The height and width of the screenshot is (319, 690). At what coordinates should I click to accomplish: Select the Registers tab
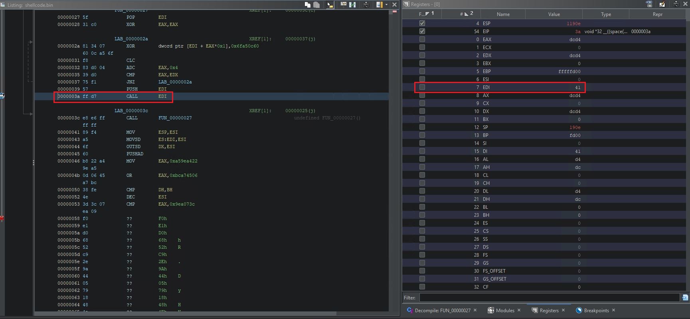click(x=549, y=310)
